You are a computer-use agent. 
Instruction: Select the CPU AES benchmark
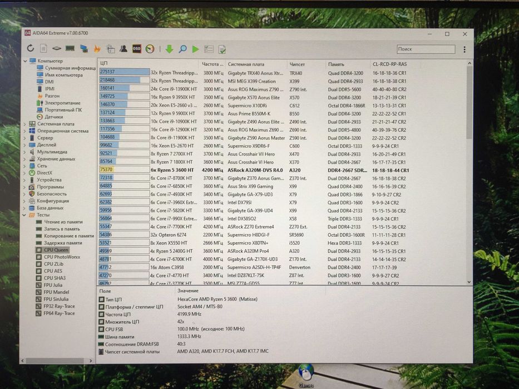click(53, 271)
